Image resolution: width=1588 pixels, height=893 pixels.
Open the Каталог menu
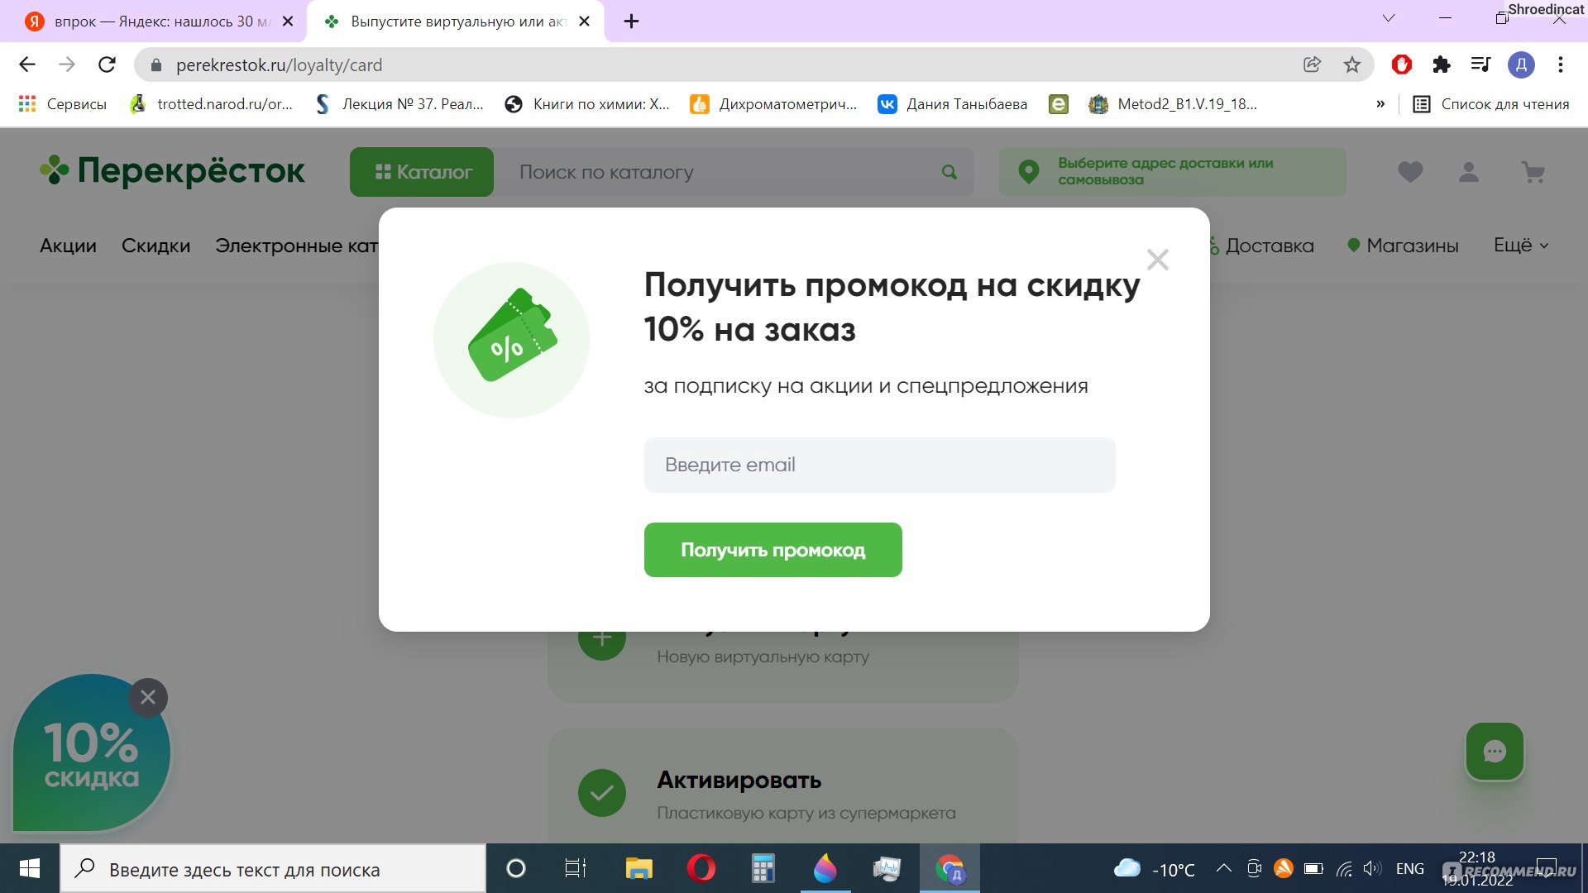point(423,172)
